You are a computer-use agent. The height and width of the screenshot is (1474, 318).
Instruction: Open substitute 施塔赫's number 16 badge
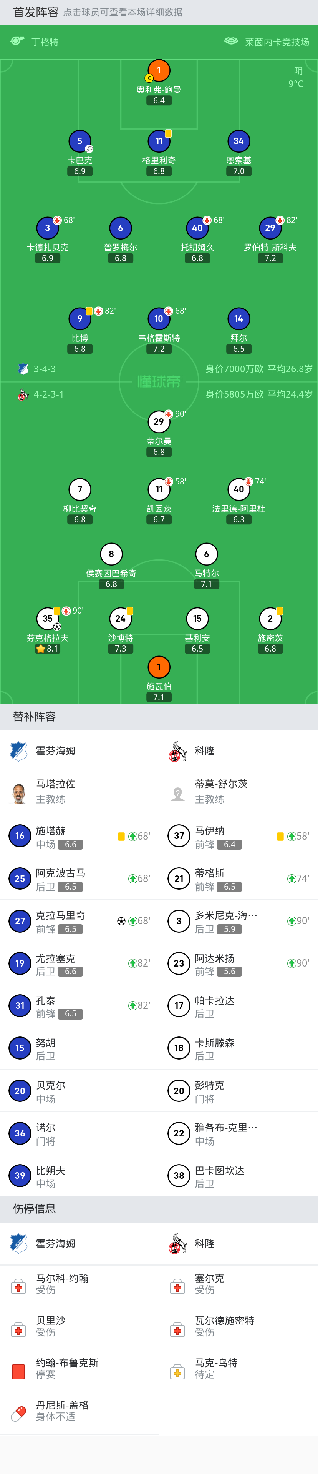click(20, 836)
